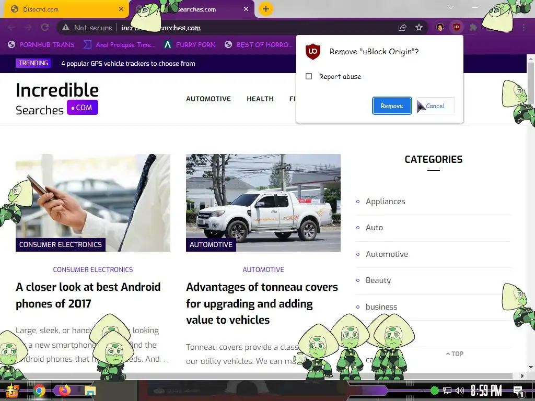The height and width of the screenshot is (401, 535).
Task: Click the Not secure warning icon
Action: (x=66, y=28)
